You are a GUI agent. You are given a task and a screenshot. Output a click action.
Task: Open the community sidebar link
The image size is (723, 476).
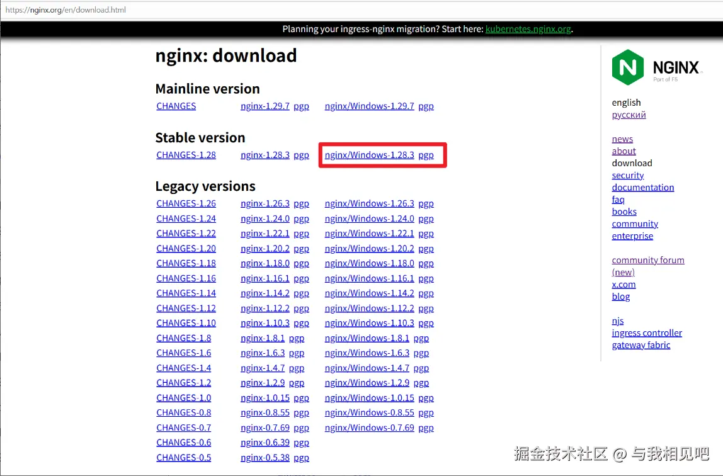[635, 224]
